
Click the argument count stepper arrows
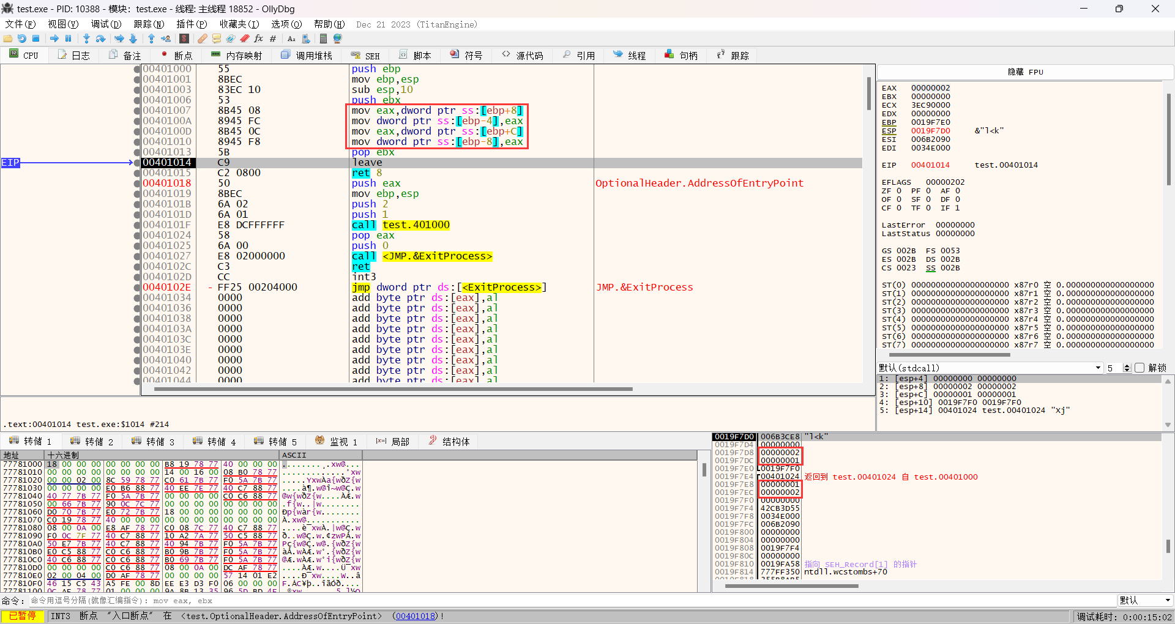coord(1127,368)
